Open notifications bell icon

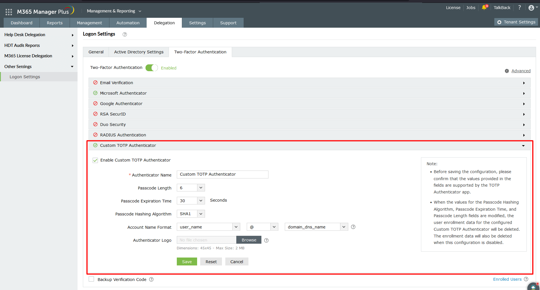tap(484, 8)
